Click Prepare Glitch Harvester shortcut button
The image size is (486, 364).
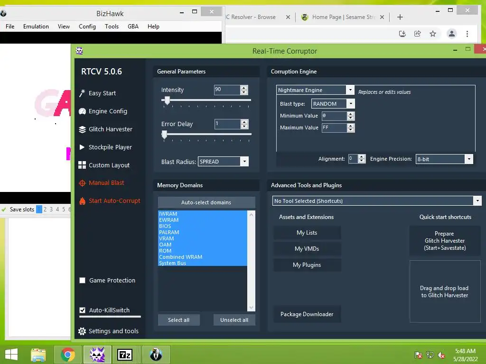[x=445, y=240]
